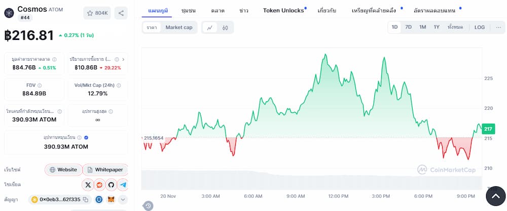Open Reddit social link
Viewport: 507px width, 211px height.
click(x=99, y=185)
